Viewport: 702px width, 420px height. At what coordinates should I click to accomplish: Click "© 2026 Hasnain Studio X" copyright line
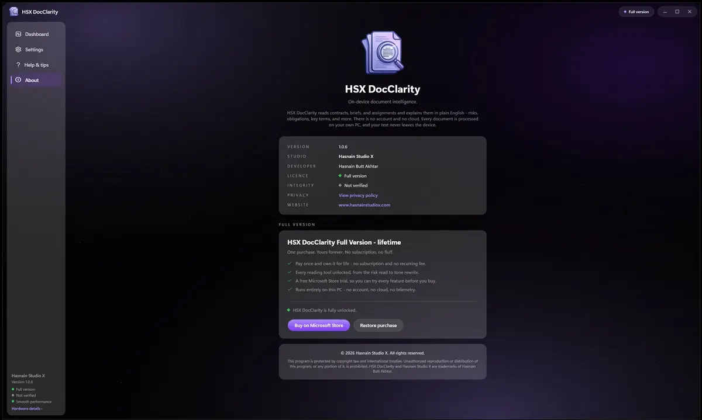click(383, 353)
